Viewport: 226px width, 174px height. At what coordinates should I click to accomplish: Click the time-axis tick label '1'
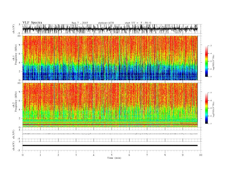pos(40,155)
